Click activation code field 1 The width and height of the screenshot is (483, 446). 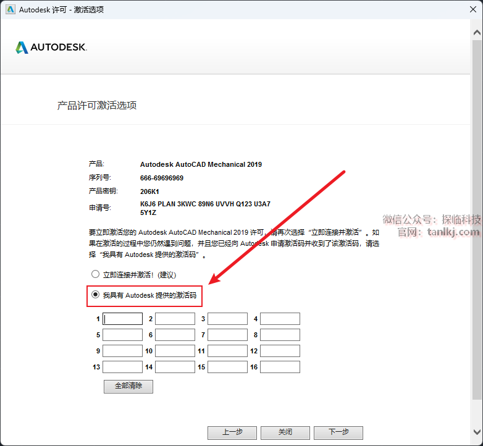(122, 319)
